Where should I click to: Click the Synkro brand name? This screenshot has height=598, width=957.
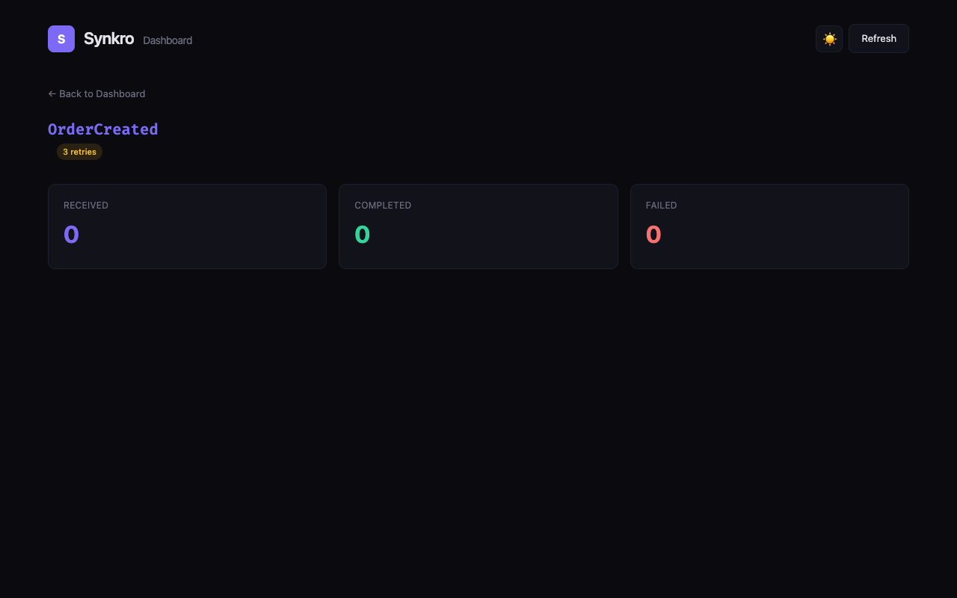click(x=108, y=39)
